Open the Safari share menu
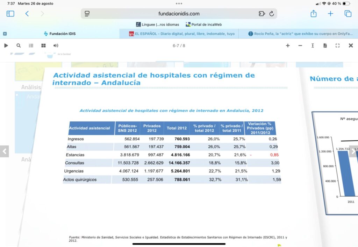 313,14
